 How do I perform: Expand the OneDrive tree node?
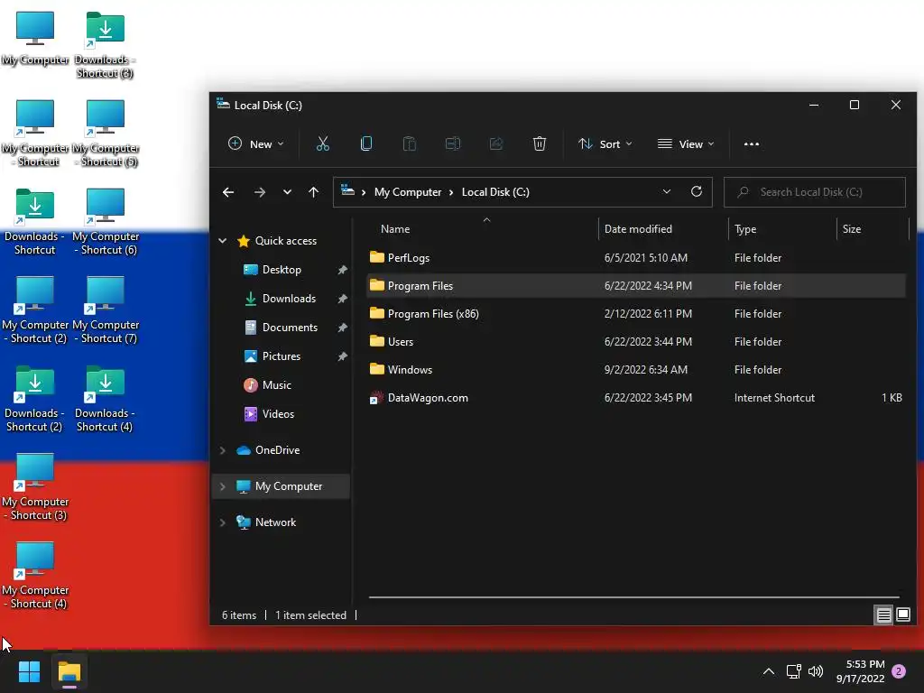point(223,450)
